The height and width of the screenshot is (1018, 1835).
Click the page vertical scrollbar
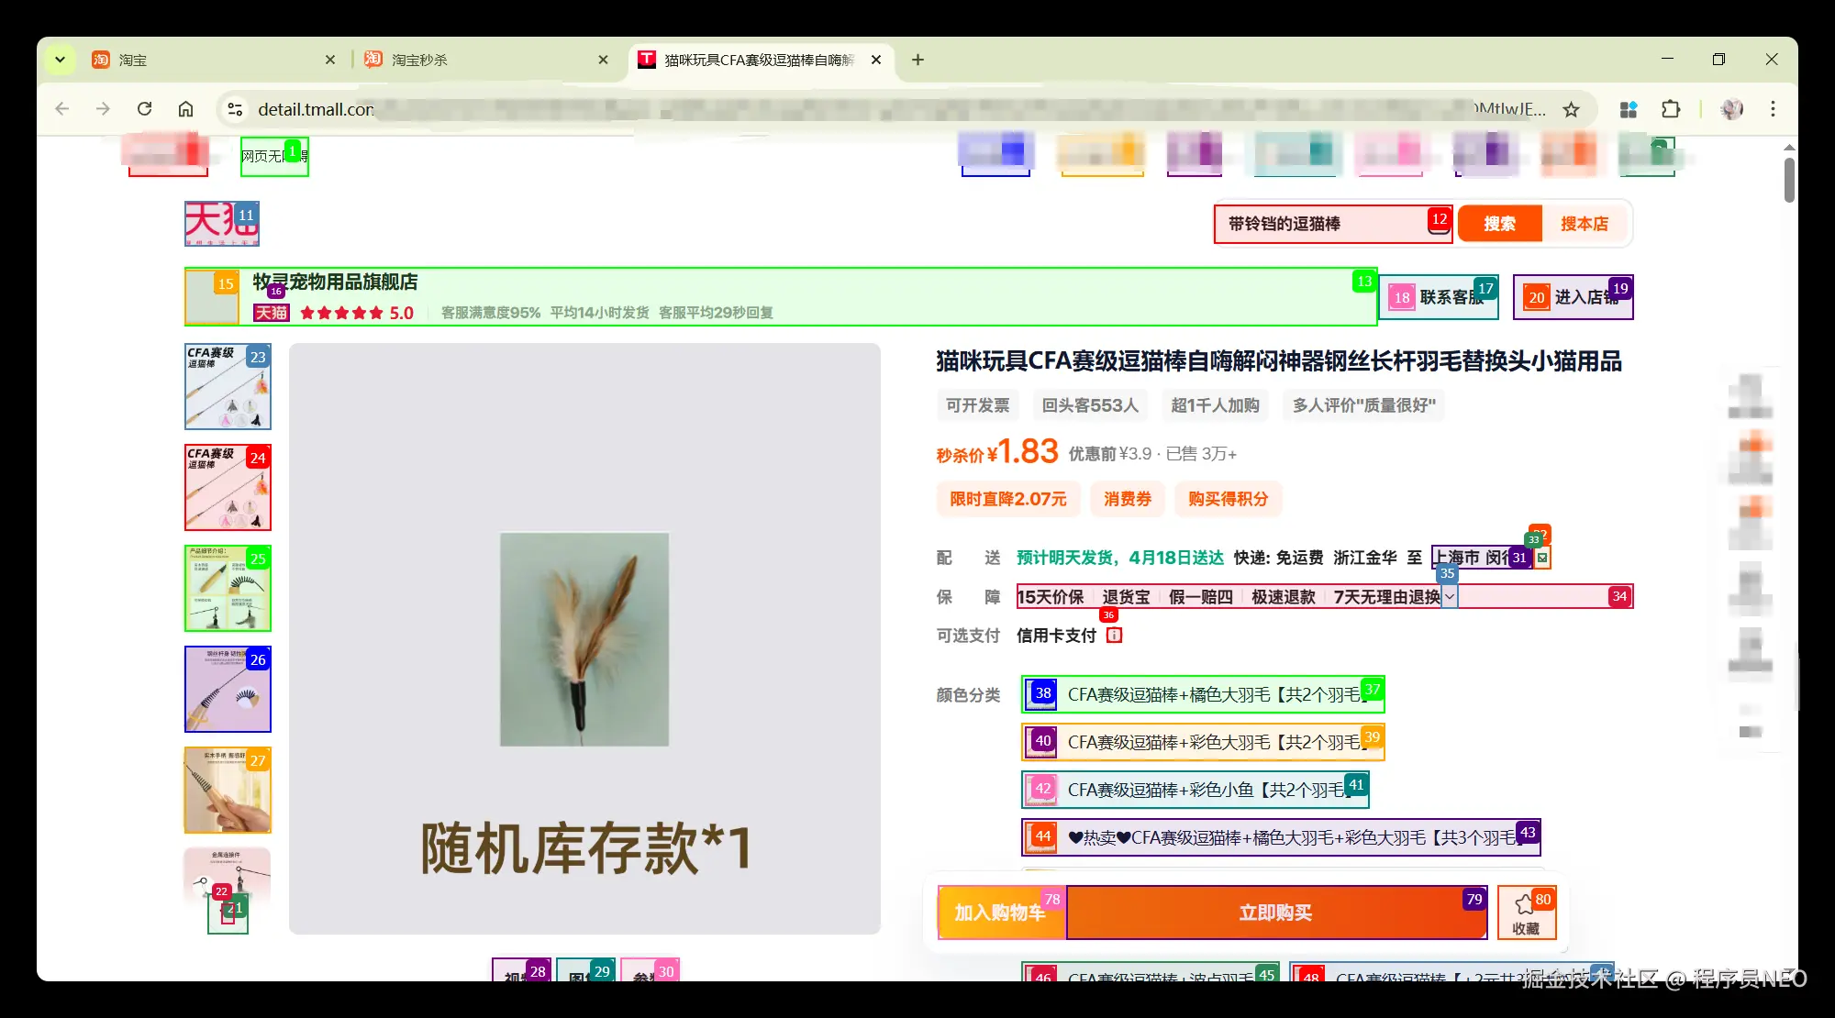pyautogui.click(x=1789, y=180)
